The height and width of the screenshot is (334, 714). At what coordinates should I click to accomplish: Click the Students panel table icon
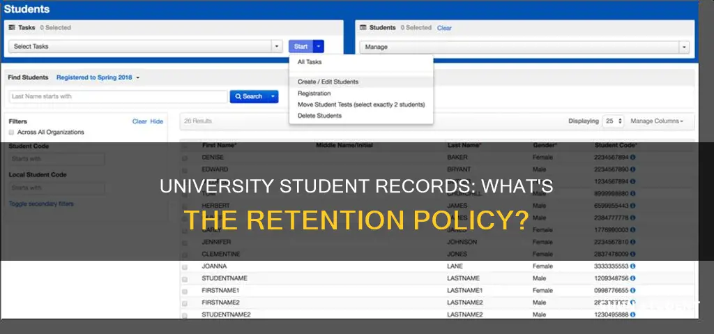[x=363, y=28]
